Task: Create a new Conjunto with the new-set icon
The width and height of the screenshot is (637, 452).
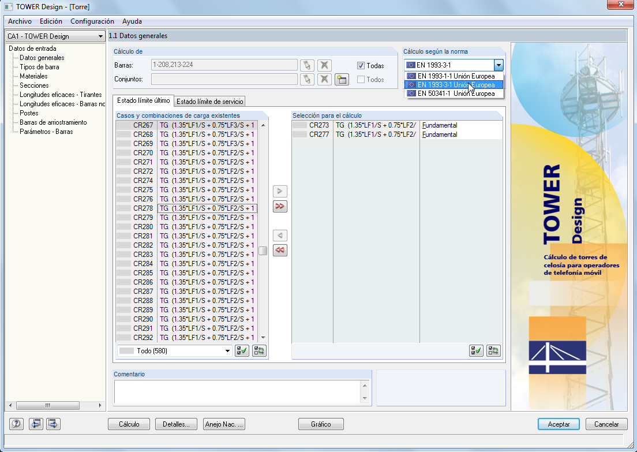Action: coord(342,79)
